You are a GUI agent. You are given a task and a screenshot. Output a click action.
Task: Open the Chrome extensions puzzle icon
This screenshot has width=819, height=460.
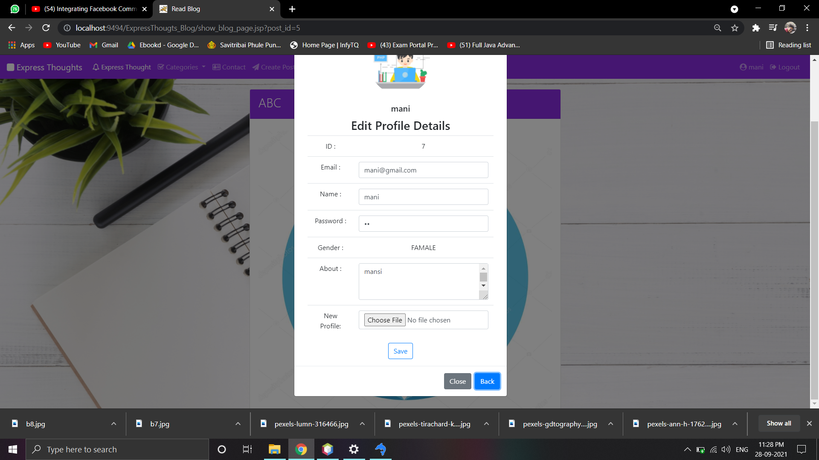[756, 28]
